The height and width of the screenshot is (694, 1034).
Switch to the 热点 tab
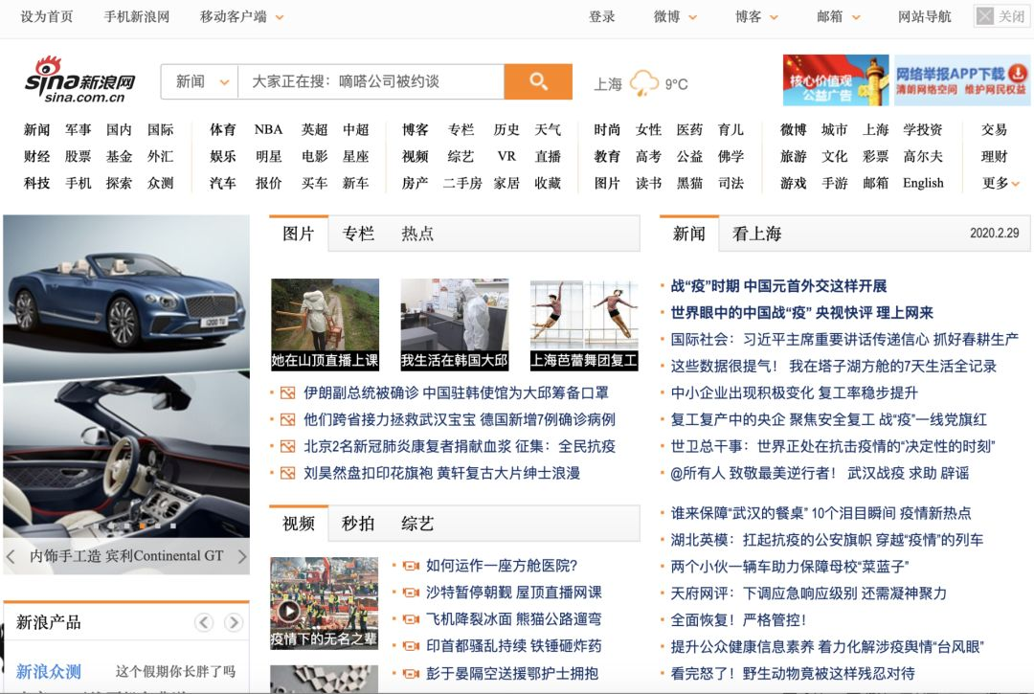[417, 234]
